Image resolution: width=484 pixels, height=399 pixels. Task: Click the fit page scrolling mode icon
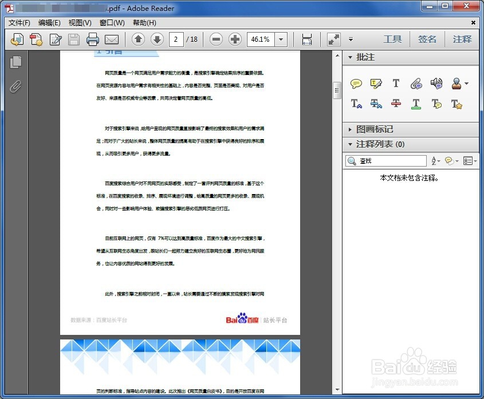[307, 39]
